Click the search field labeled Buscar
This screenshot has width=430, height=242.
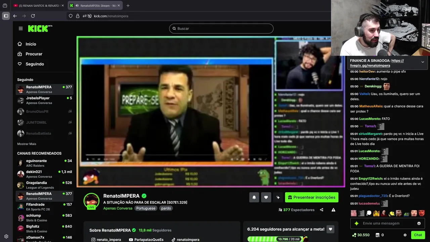[x=221, y=29]
